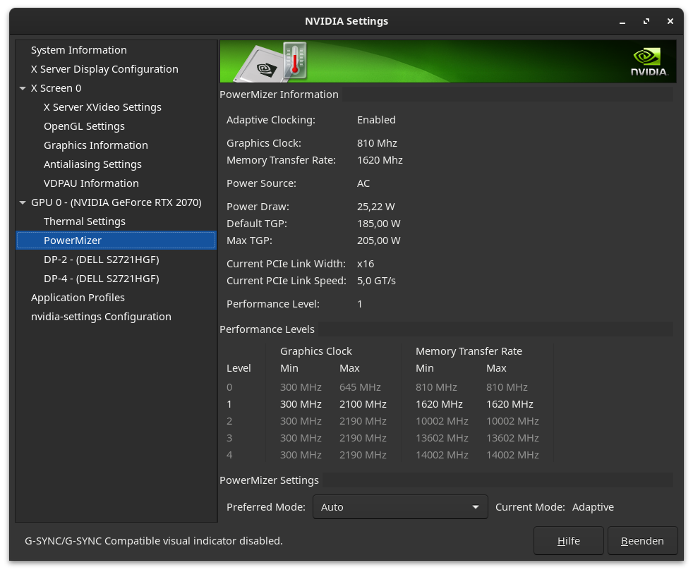This screenshot has height=572, width=693.
Task: Click the NVIDIA logo in banner
Action: pos(649,62)
